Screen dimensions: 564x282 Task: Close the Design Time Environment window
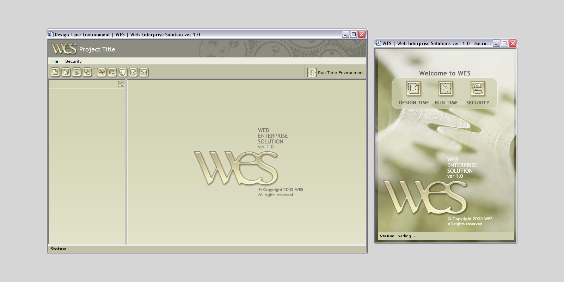[362, 34]
